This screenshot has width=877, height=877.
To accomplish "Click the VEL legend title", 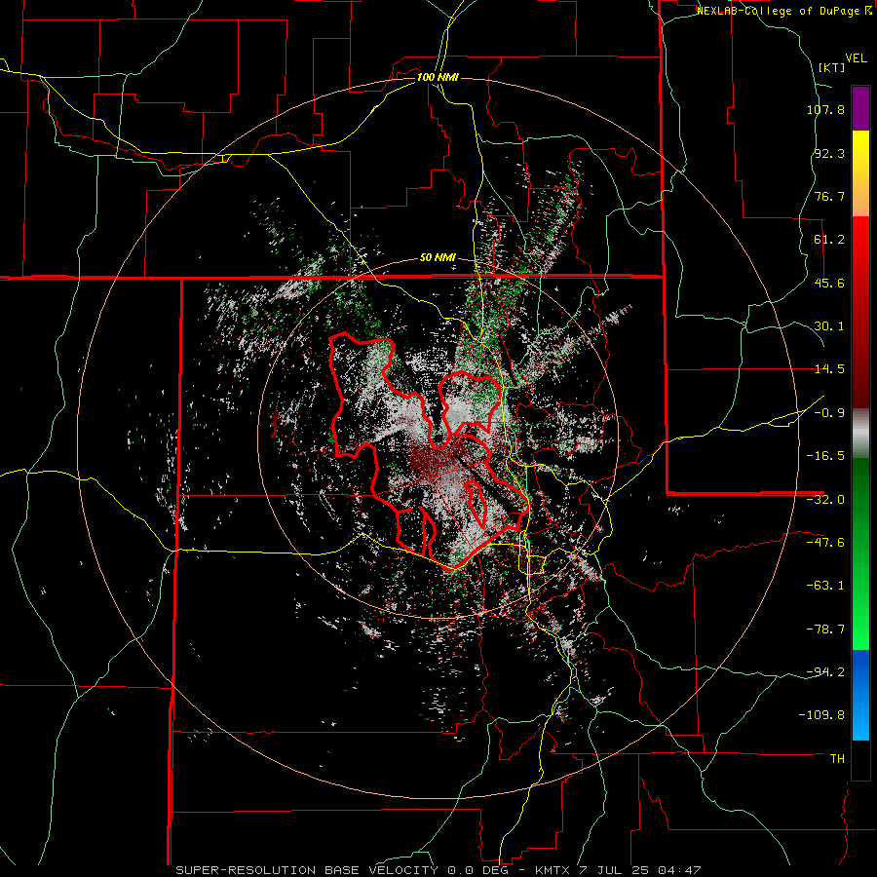I will (856, 57).
